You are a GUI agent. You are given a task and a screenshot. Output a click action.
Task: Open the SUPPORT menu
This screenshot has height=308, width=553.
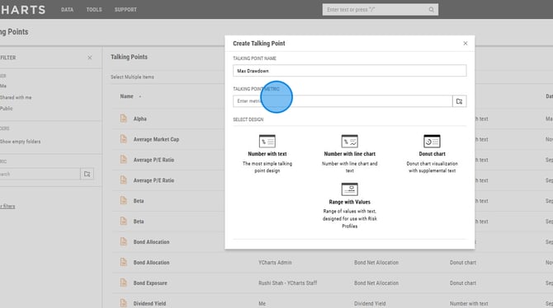click(125, 10)
